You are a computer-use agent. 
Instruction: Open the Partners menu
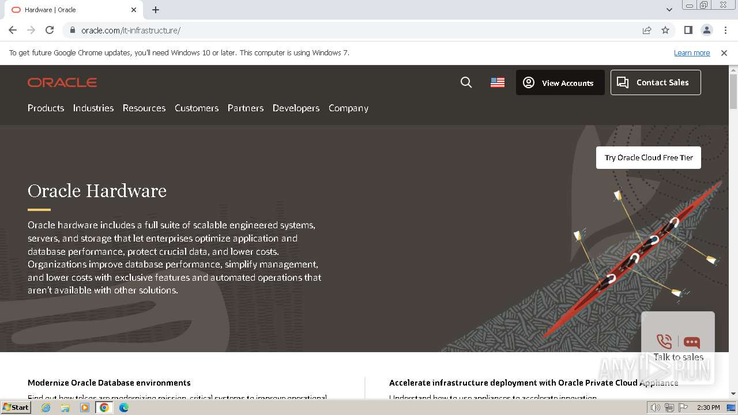click(x=246, y=108)
